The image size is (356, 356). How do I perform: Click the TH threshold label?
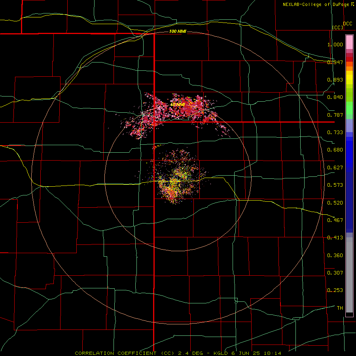pos(340,308)
